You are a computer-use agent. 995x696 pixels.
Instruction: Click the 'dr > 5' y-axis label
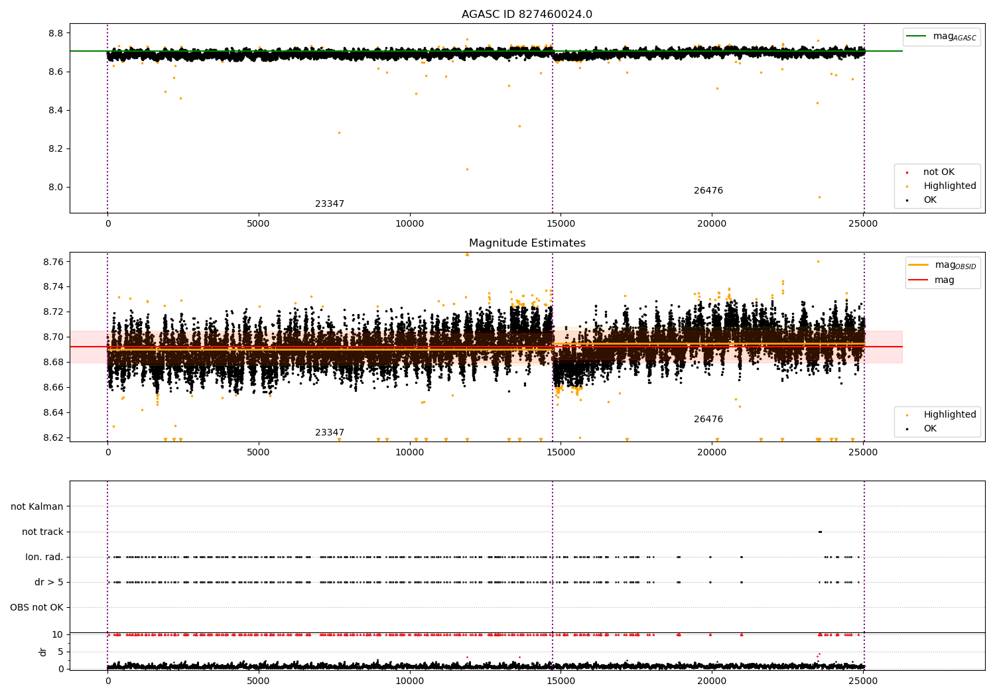click(x=49, y=583)
